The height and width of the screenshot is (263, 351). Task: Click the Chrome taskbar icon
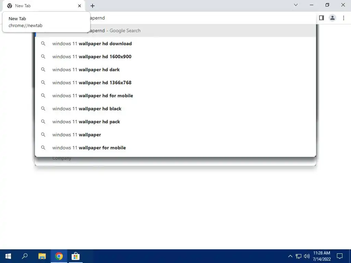59,256
